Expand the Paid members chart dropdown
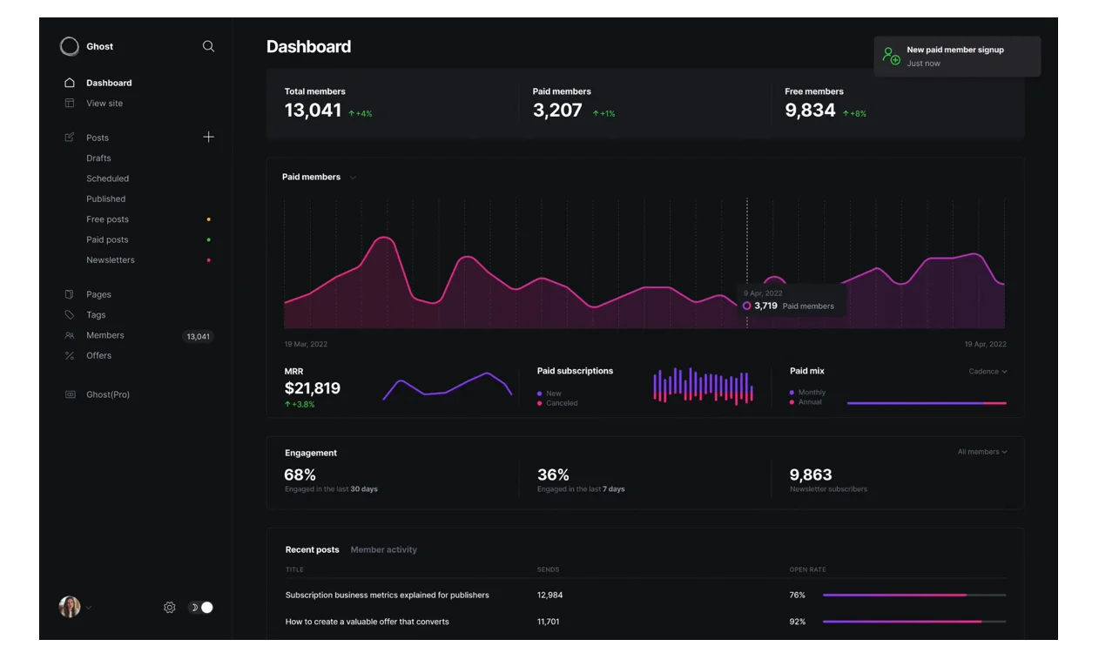The image size is (1119, 653). click(353, 177)
